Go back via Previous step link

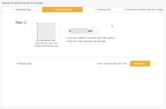(x=24, y=64)
